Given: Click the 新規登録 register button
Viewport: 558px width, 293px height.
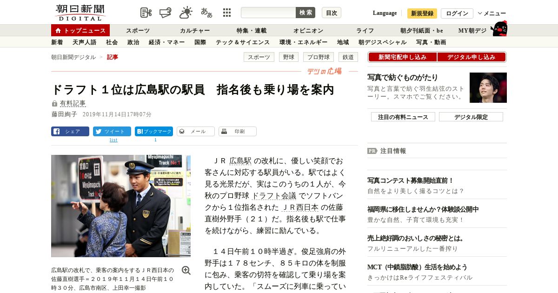Looking at the screenshot, I should coord(422,13).
